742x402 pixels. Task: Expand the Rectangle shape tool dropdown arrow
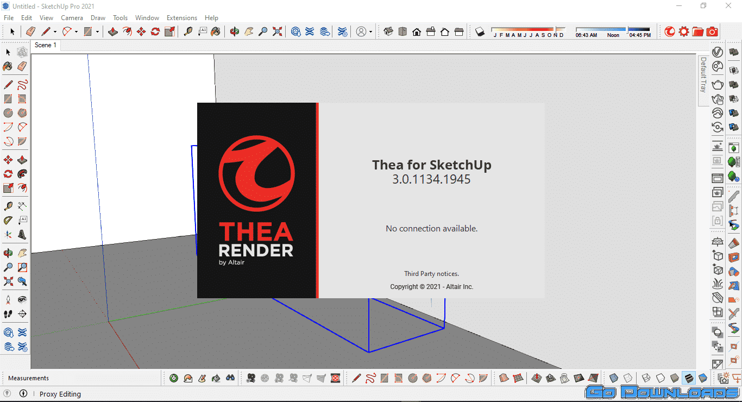[x=97, y=32]
